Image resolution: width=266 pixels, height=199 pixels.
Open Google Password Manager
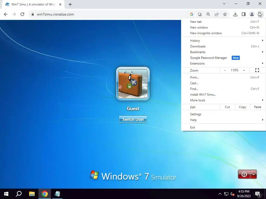224,58
